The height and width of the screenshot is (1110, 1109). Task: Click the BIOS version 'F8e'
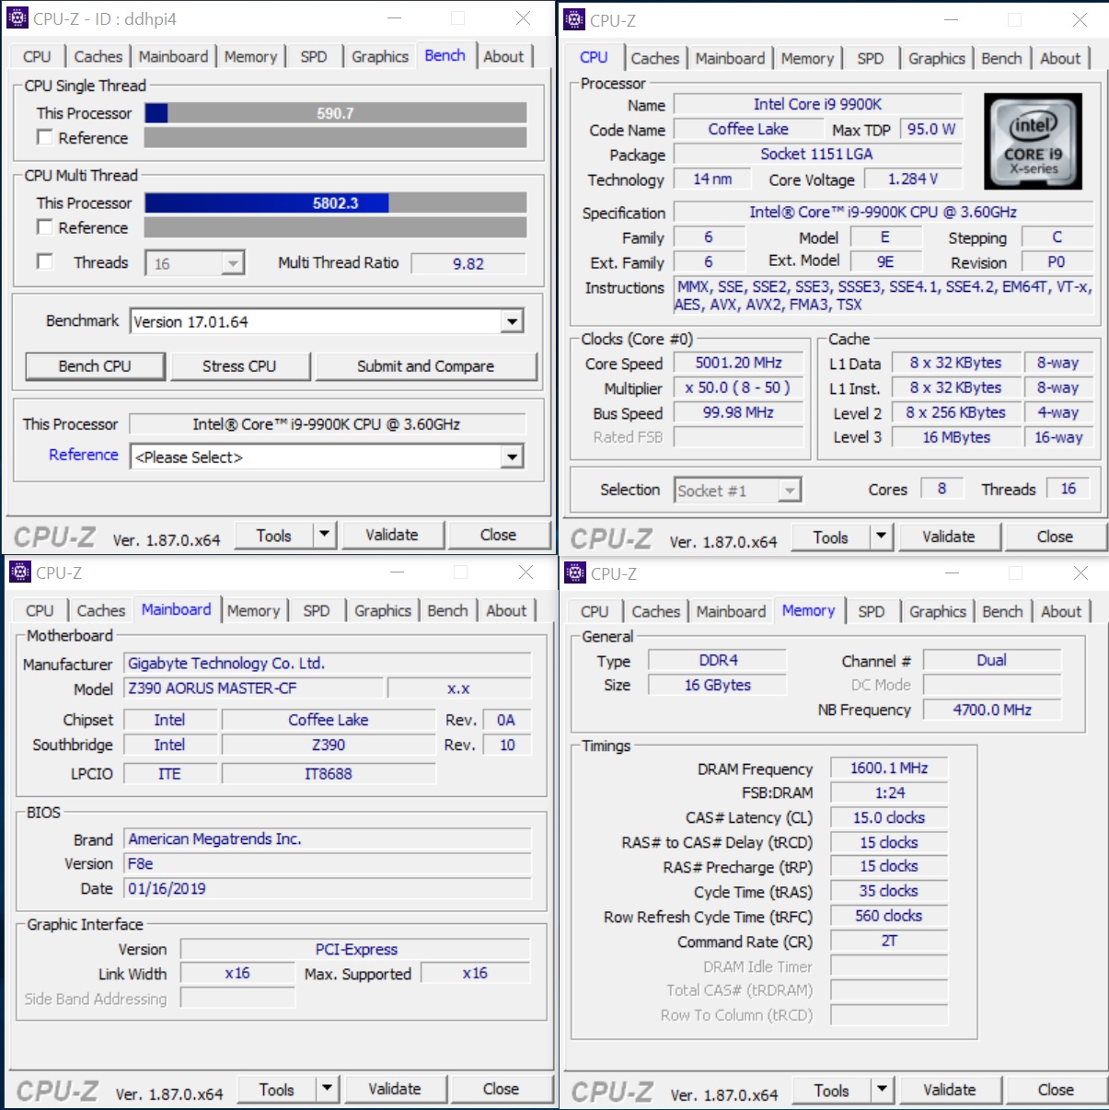[x=328, y=863]
